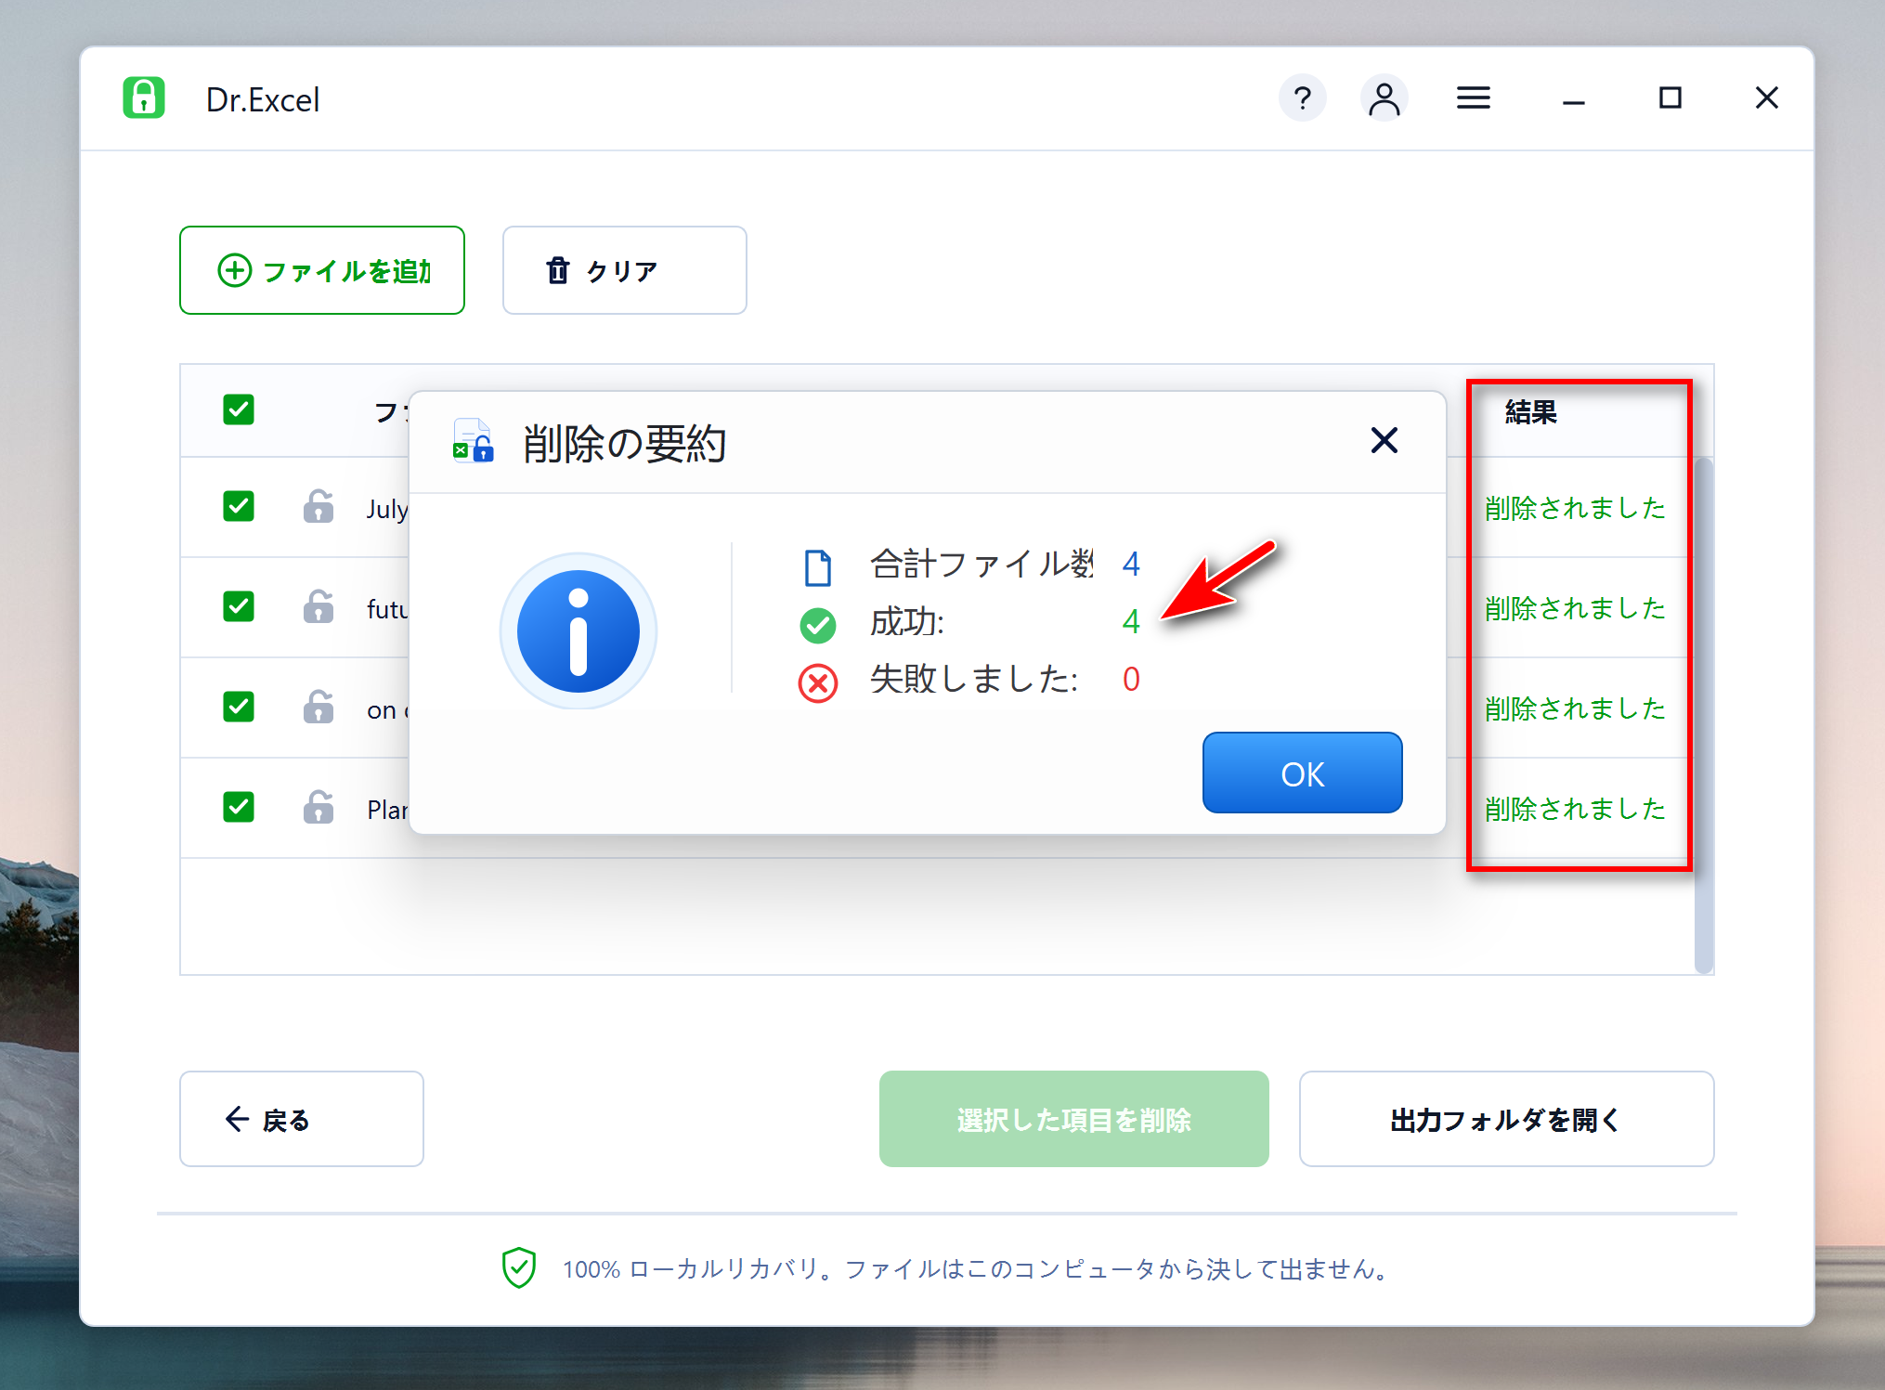This screenshot has width=1885, height=1390.
Task: Open the help question mark icon
Action: [1302, 97]
